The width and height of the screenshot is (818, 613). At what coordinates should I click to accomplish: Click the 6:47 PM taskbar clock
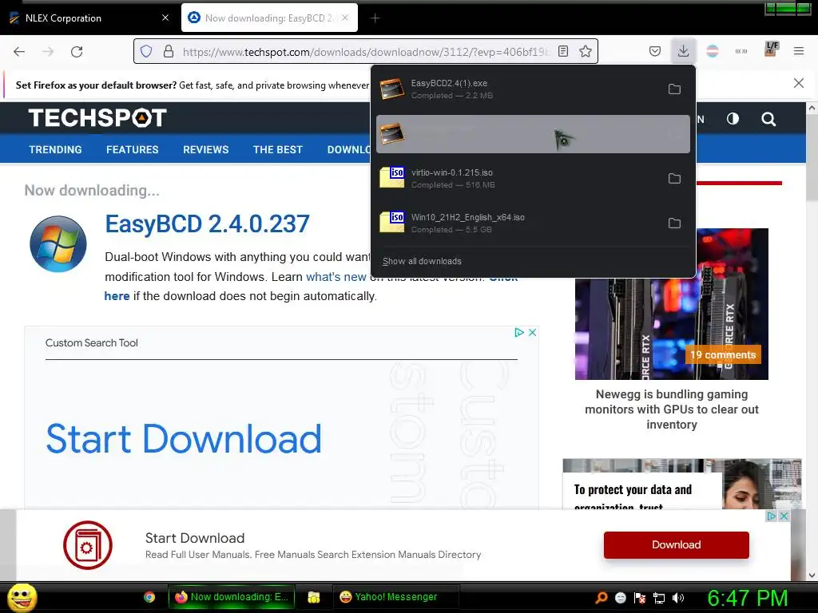[747, 598]
